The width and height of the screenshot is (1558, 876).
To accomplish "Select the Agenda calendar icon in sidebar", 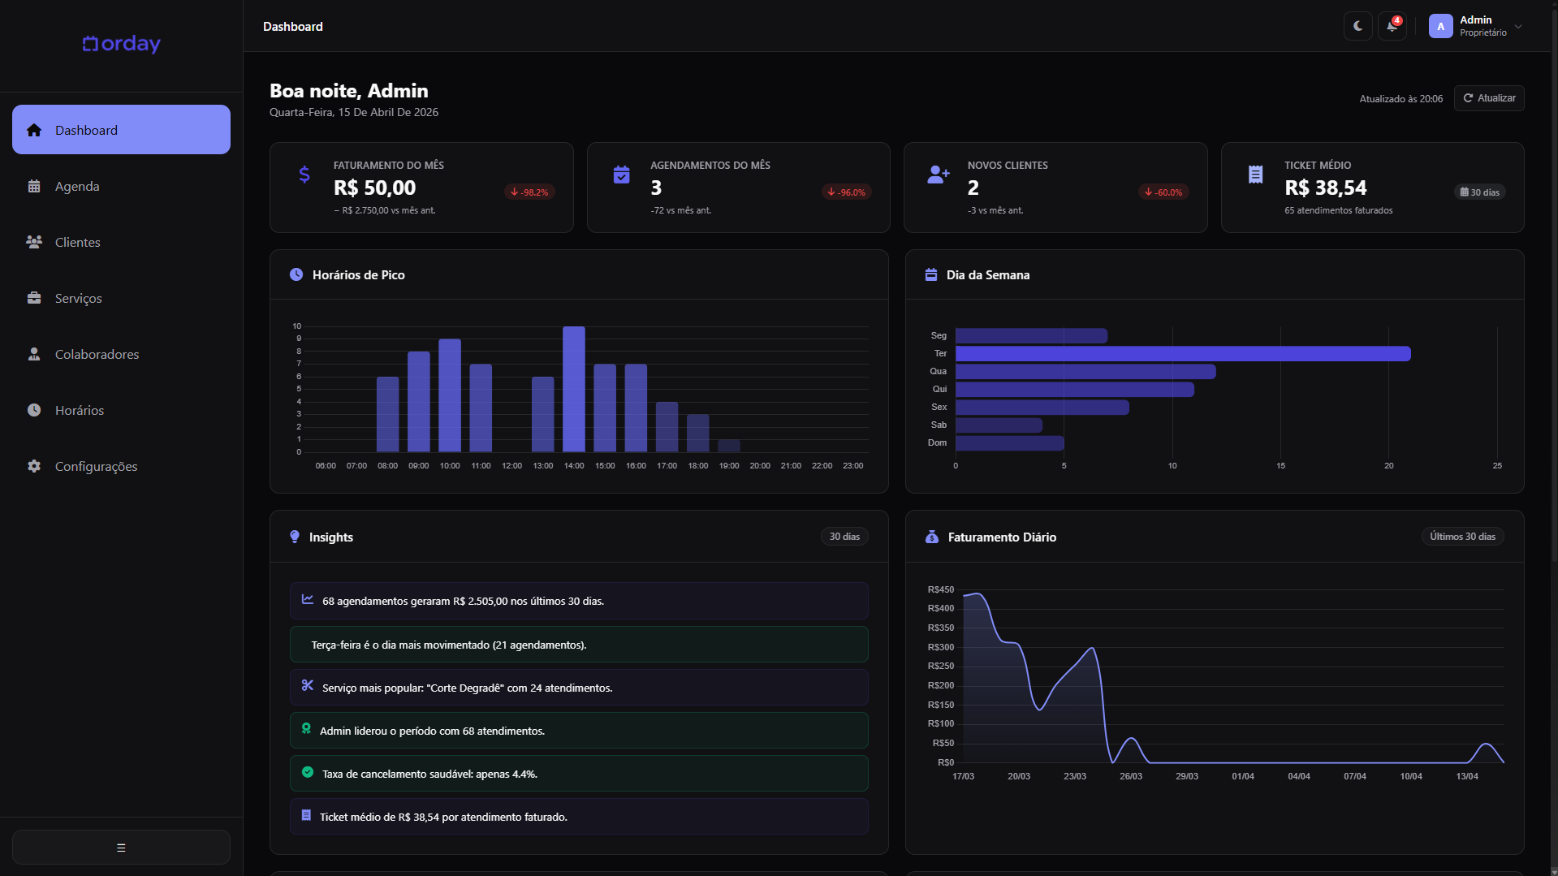I will [x=33, y=186].
